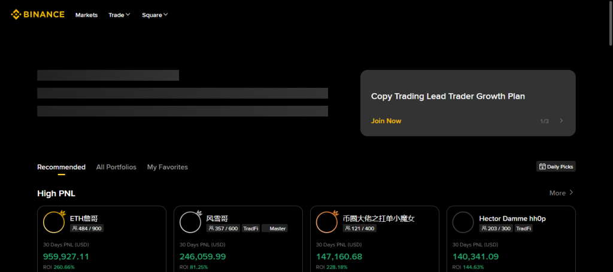Expand the Trade menu
613x272 pixels.
pos(119,15)
